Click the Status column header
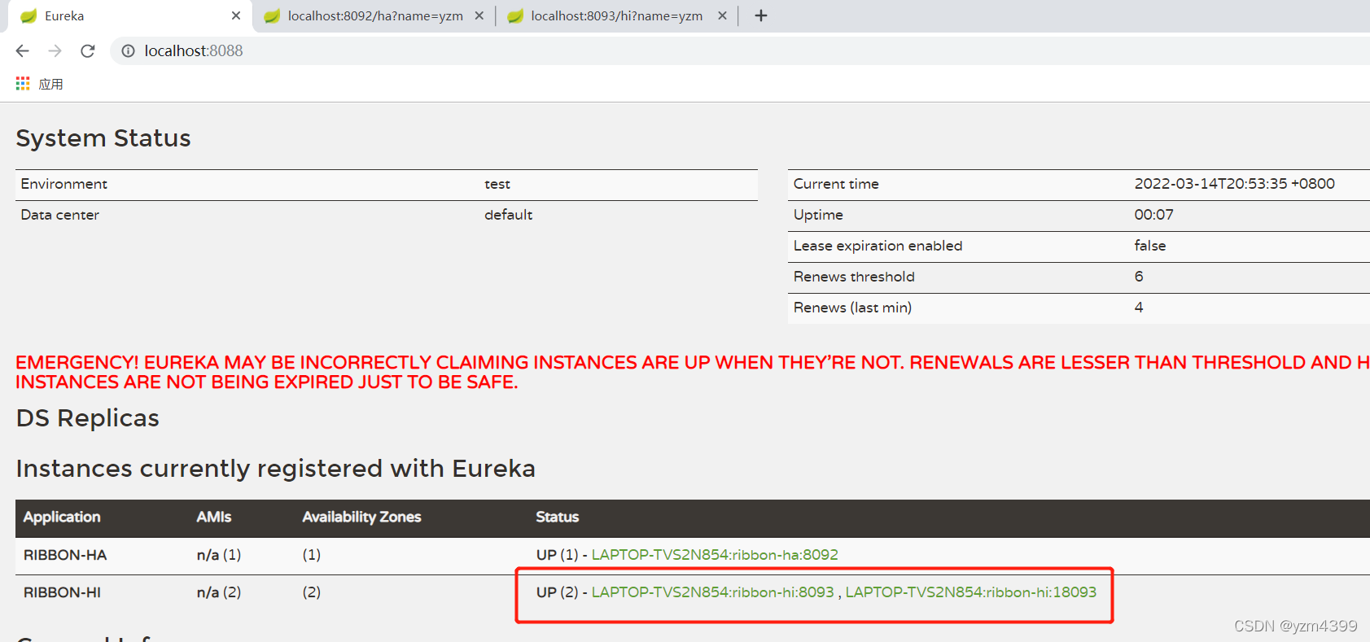 point(558,517)
